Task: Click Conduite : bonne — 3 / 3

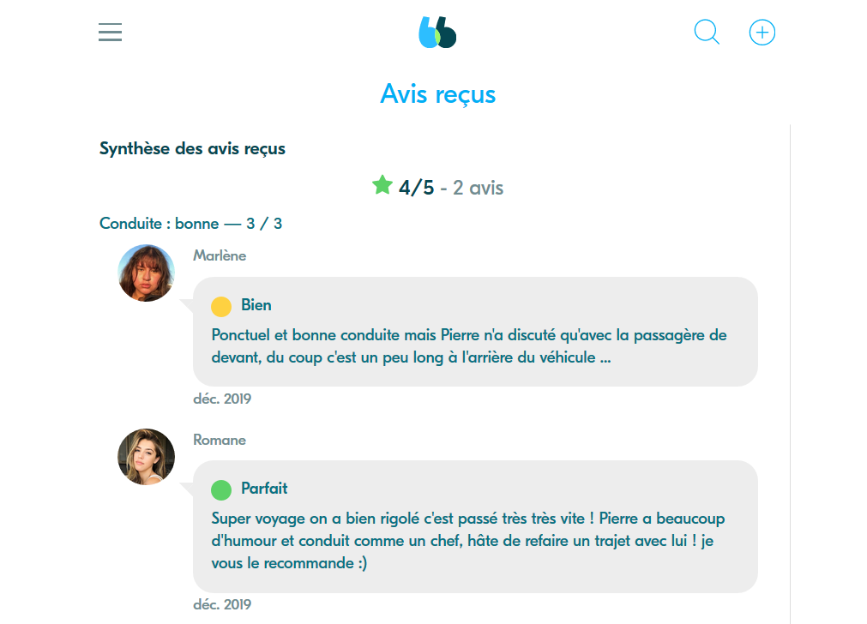Action: tap(190, 224)
